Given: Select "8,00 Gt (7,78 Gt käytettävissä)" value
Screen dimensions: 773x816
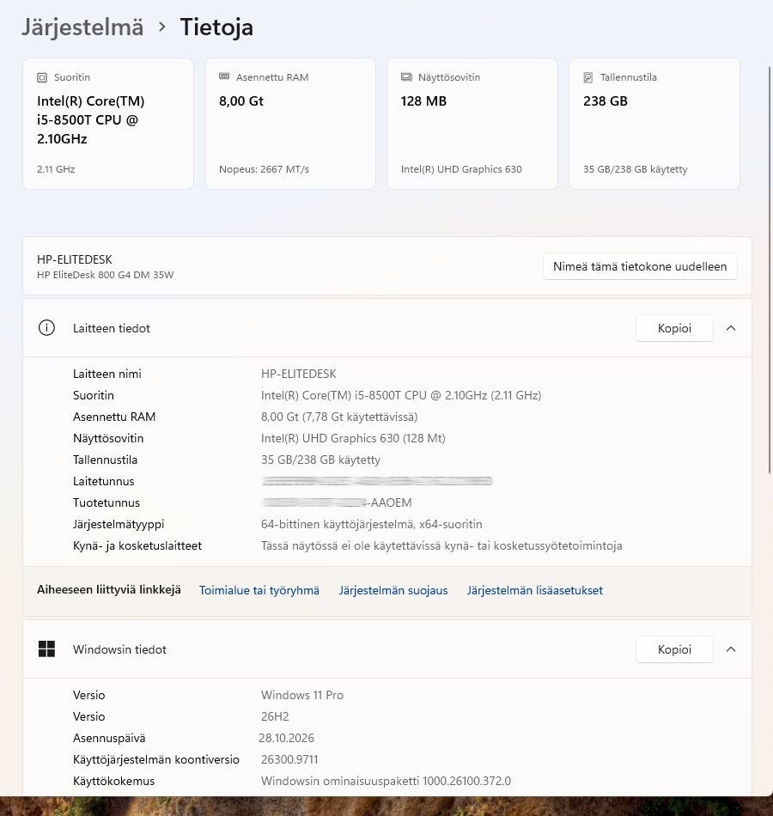Looking at the screenshot, I should click(x=339, y=417).
